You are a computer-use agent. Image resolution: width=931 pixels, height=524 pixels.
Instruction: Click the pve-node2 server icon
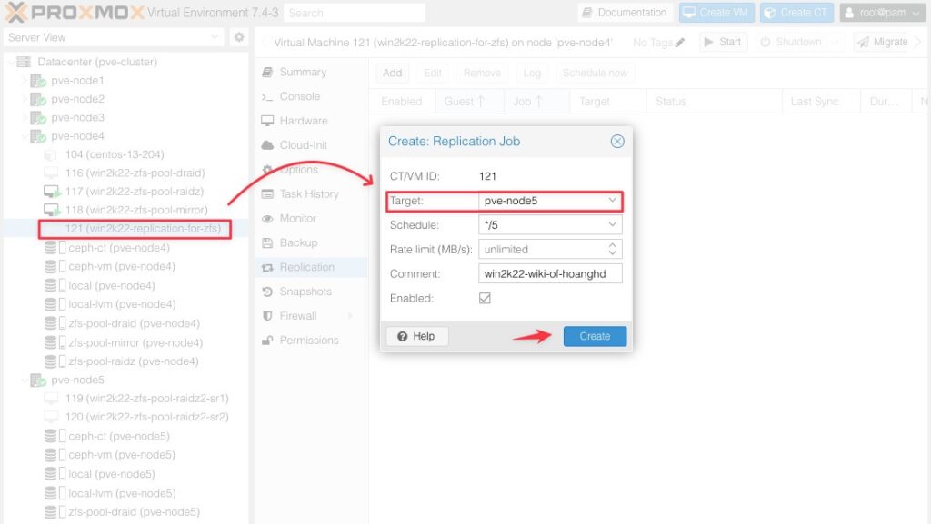[38, 99]
